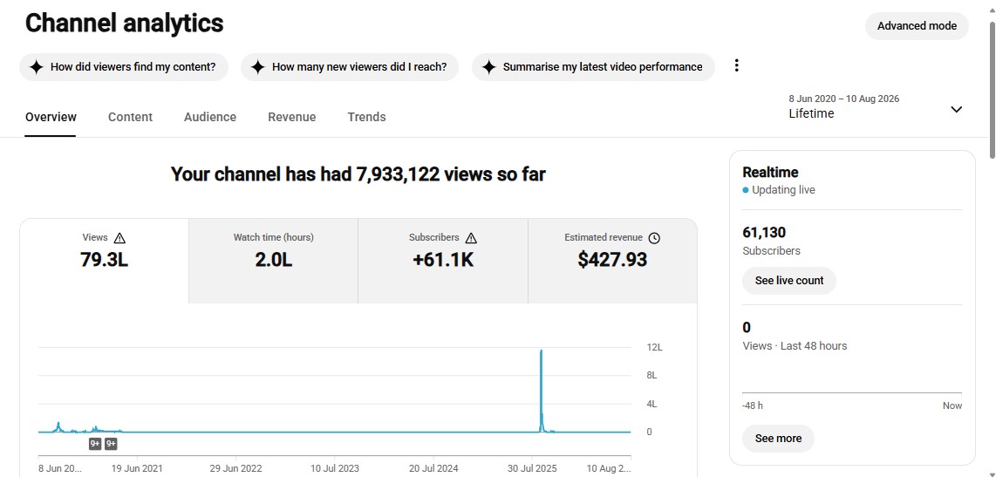Click sparkle icon on 'How did viewers find' chip
Screen dimensions: 996x477
(x=37, y=66)
